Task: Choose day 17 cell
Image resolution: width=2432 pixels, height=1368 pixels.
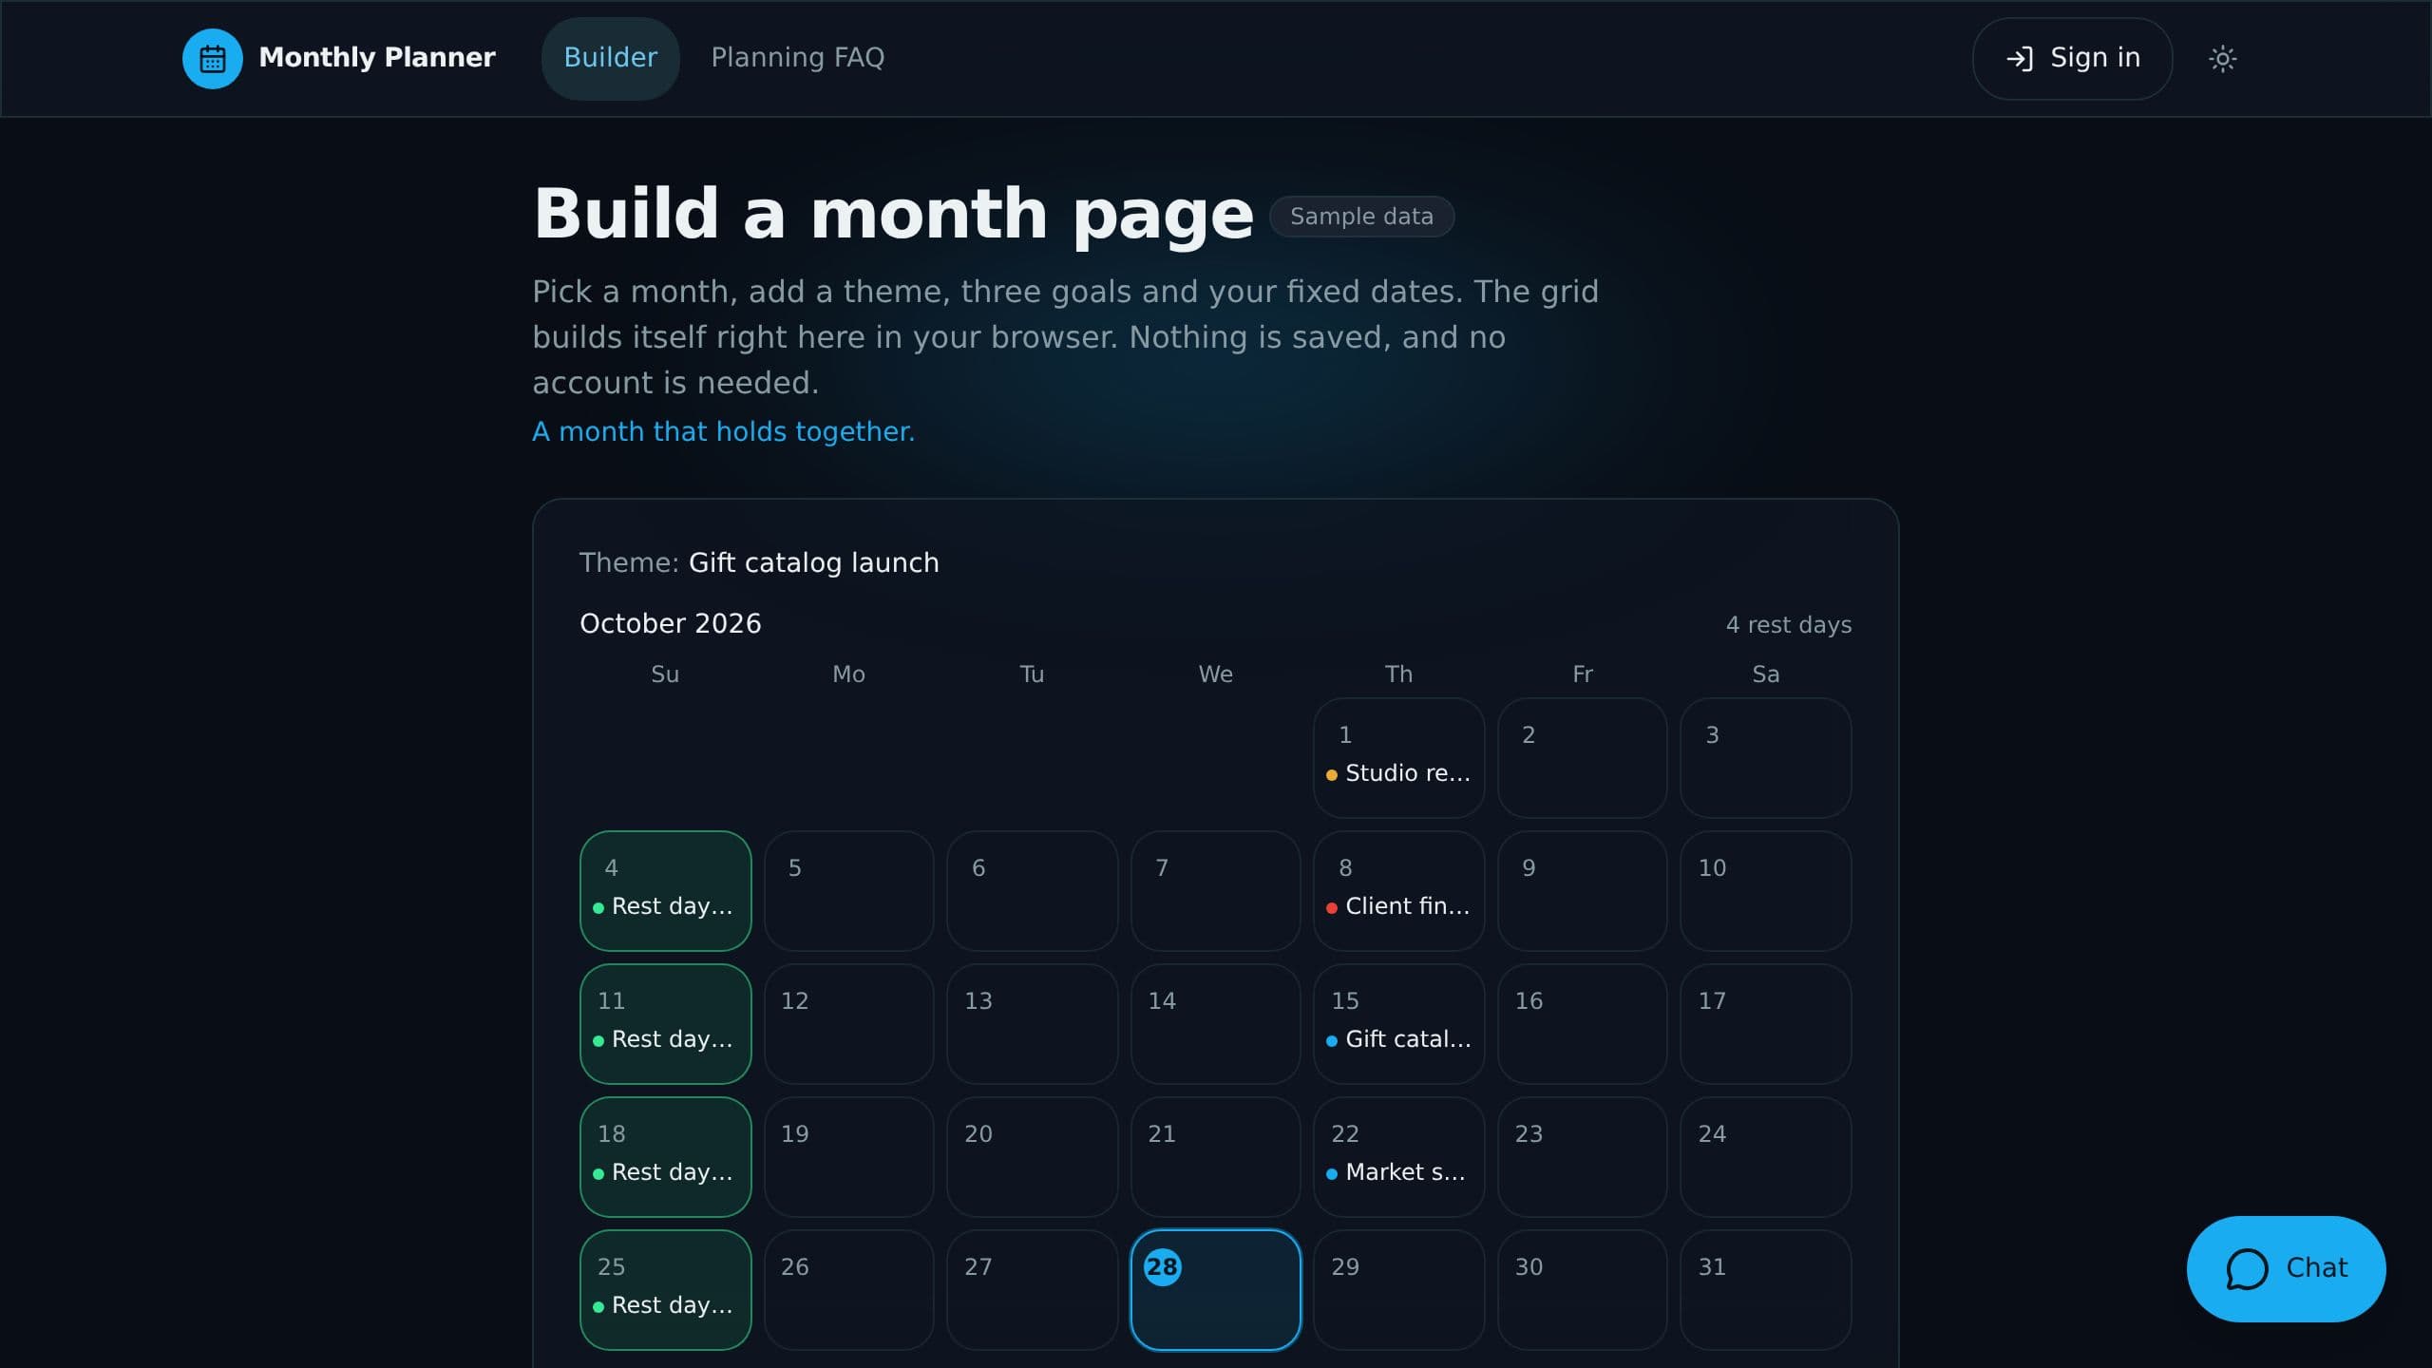Action: click(1765, 1023)
